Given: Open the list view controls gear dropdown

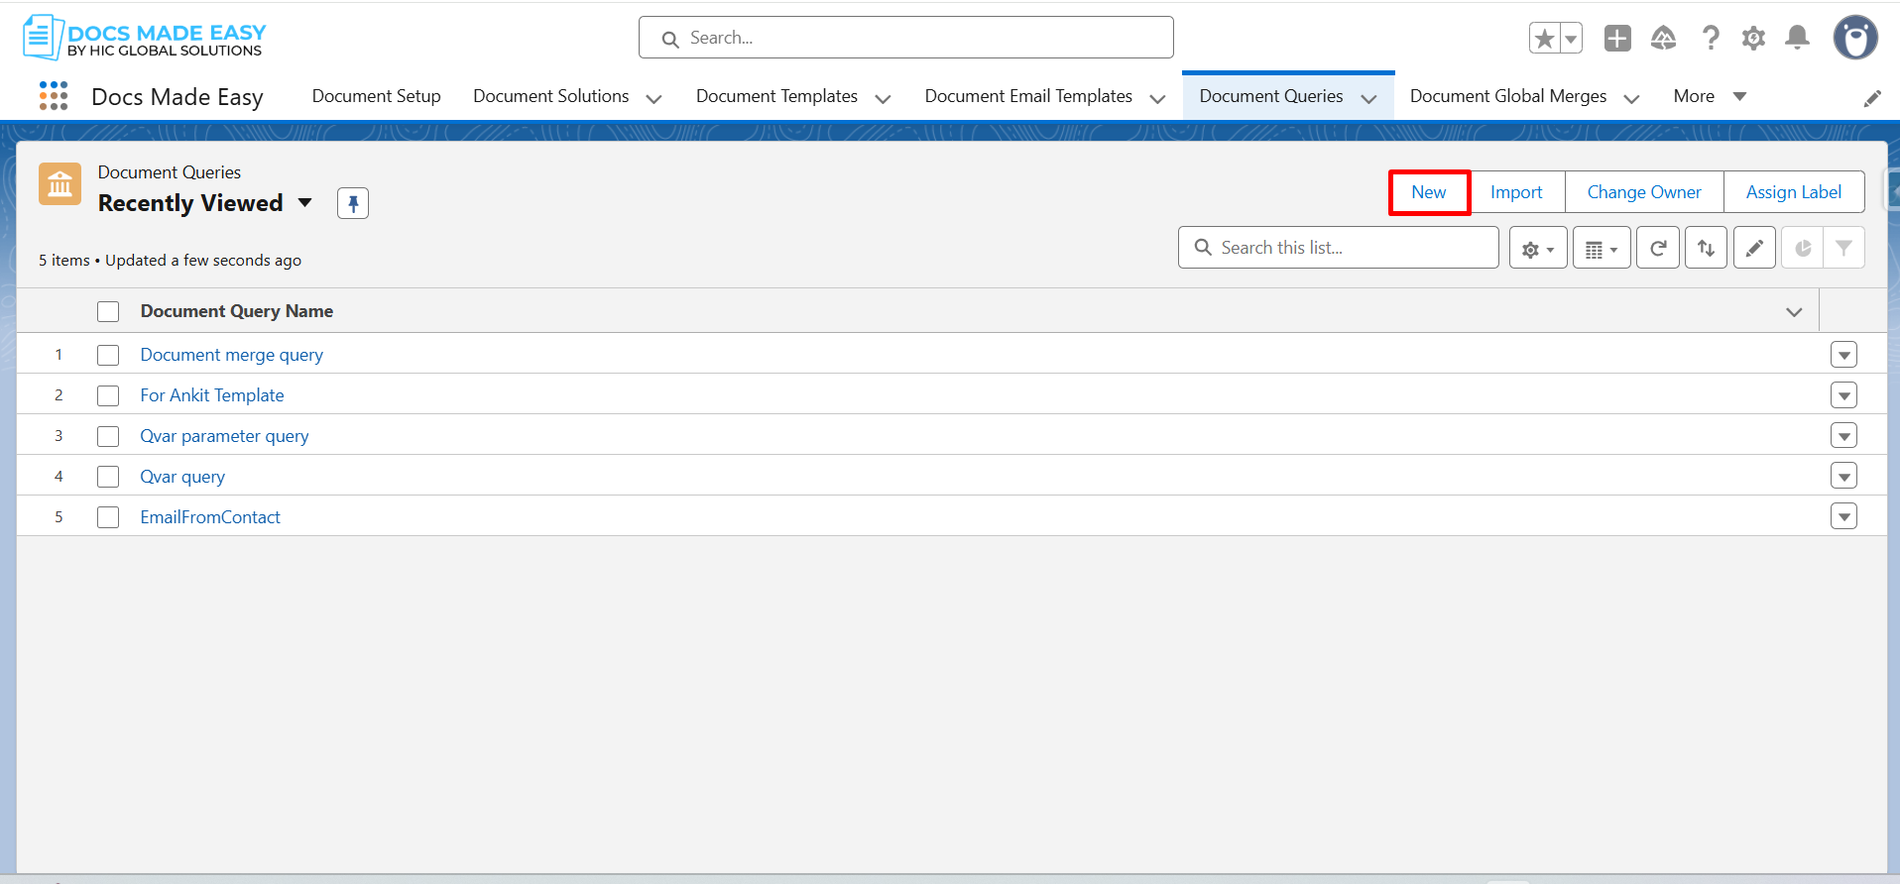Looking at the screenshot, I should tap(1537, 248).
